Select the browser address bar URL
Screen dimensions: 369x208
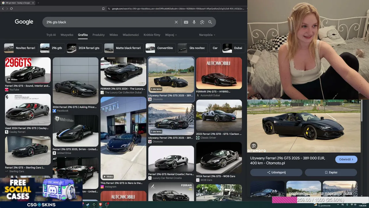[178, 9]
